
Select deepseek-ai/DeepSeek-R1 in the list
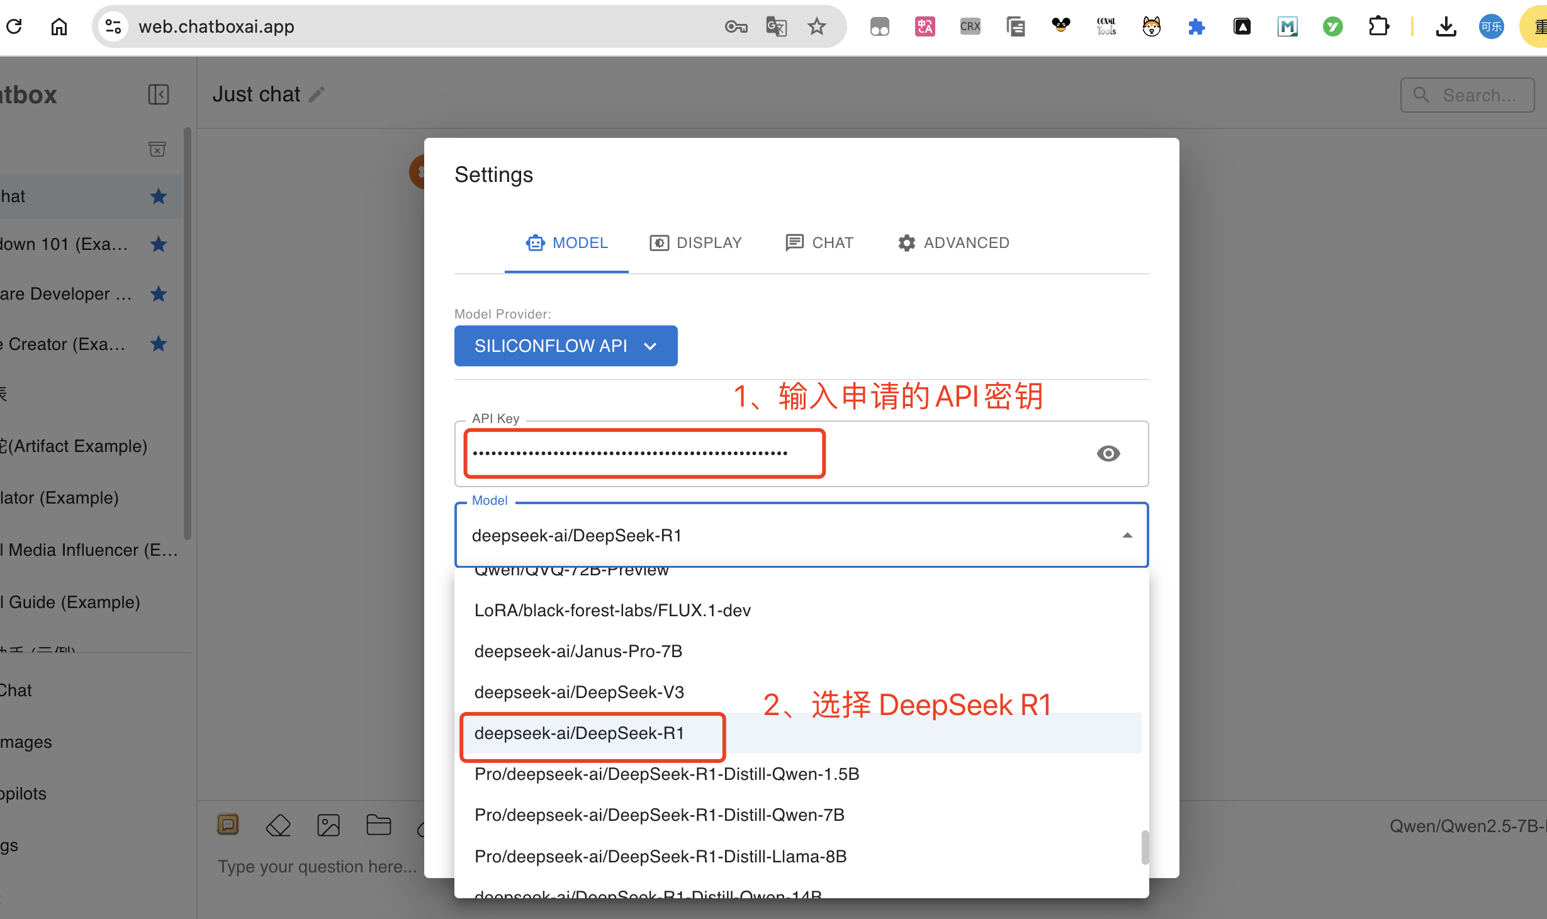[x=798, y=733]
